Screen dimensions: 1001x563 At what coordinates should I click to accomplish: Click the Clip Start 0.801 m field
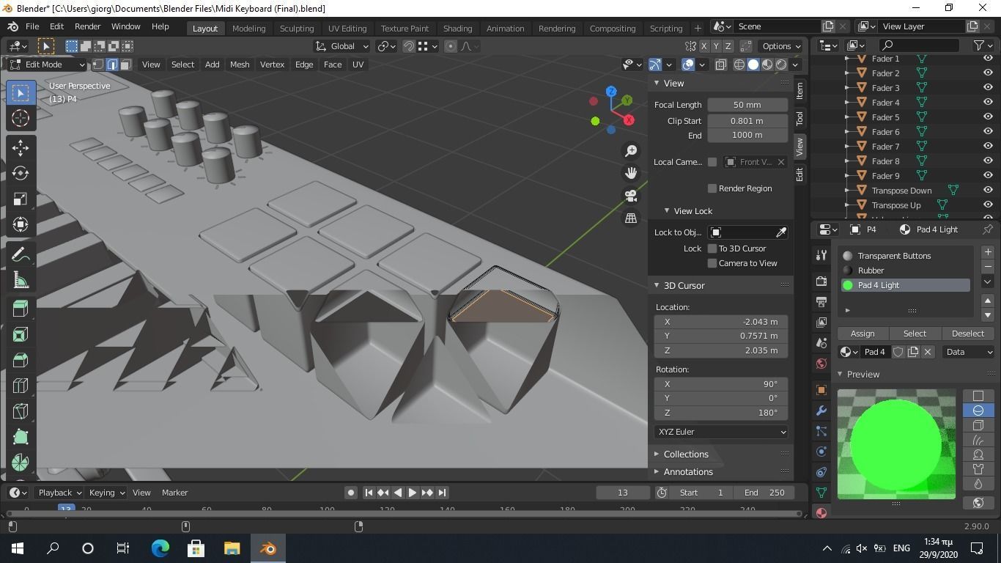click(747, 121)
